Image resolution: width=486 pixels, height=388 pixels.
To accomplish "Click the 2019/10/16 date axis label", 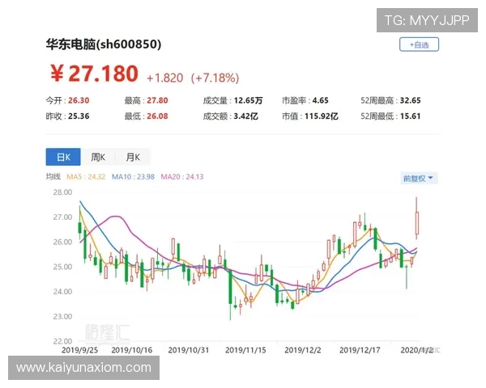I will point(132,350).
